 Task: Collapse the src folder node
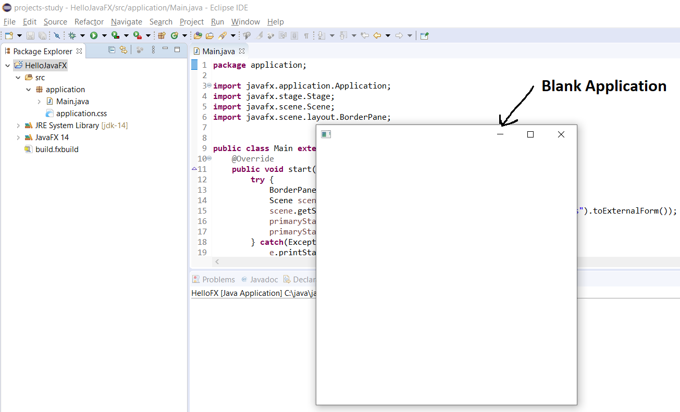pyautogui.click(x=18, y=78)
